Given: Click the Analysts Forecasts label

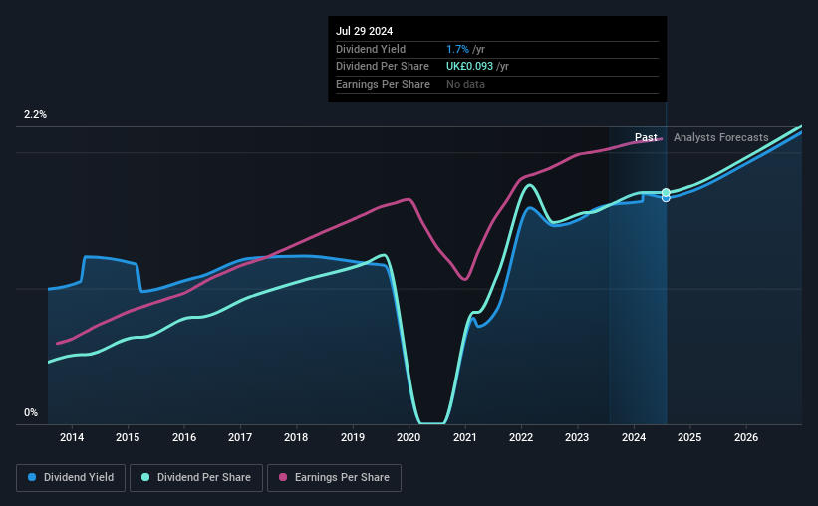Looking at the screenshot, I should tap(721, 137).
